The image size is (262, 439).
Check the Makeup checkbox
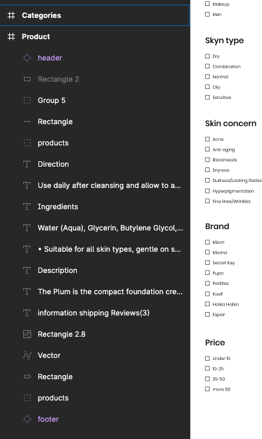(x=207, y=4)
